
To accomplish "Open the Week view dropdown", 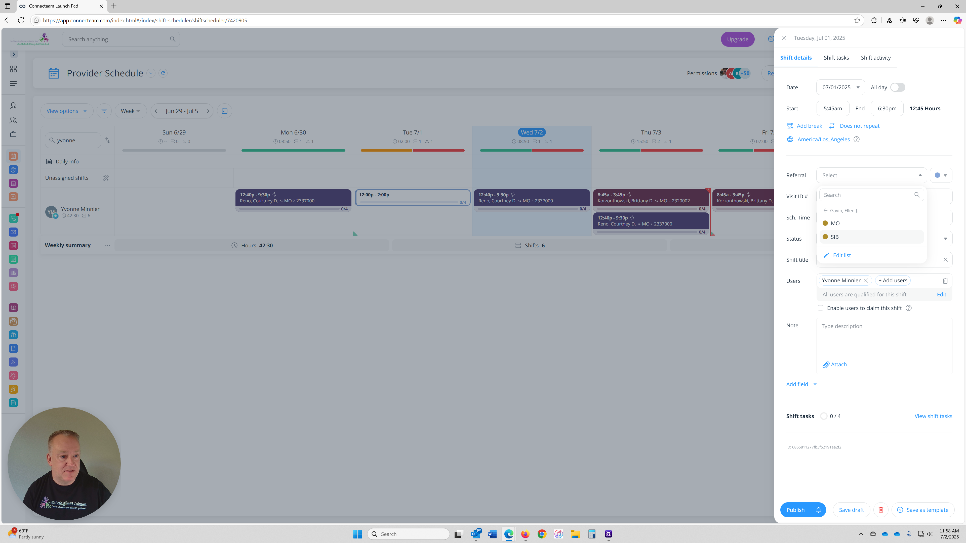I will 131,111.
